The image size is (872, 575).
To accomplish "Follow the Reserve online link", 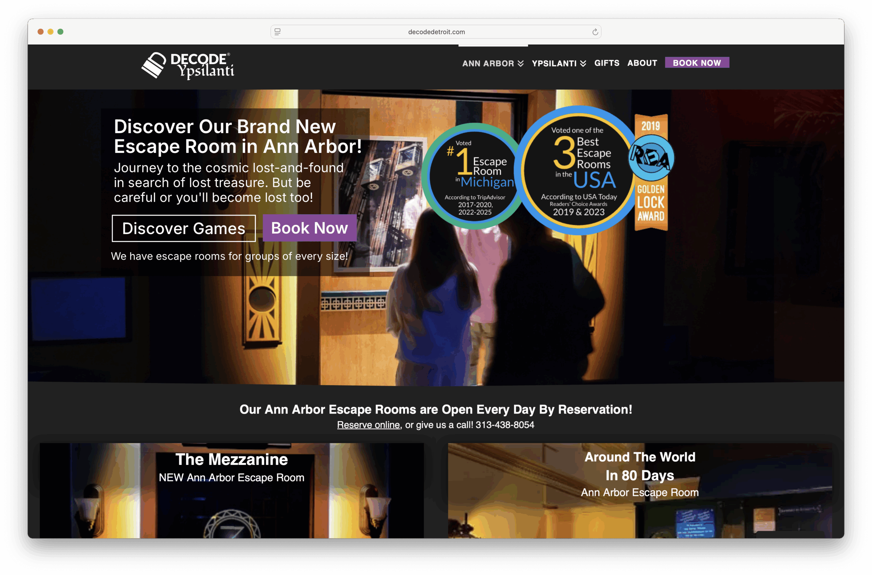I will pos(368,425).
